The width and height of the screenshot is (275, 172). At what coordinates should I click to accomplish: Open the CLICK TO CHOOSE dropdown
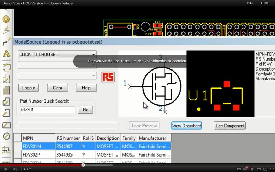pyautogui.click(x=57, y=54)
